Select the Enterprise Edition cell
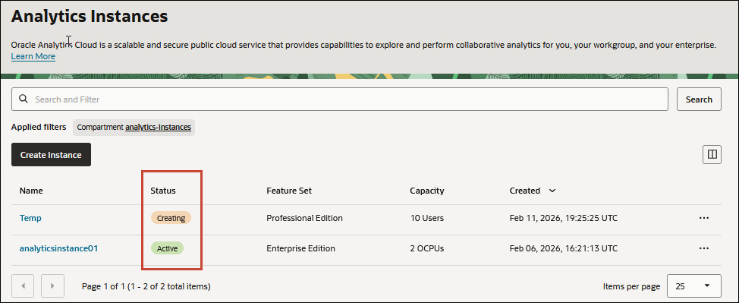The image size is (739, 303). coord(300,248)
